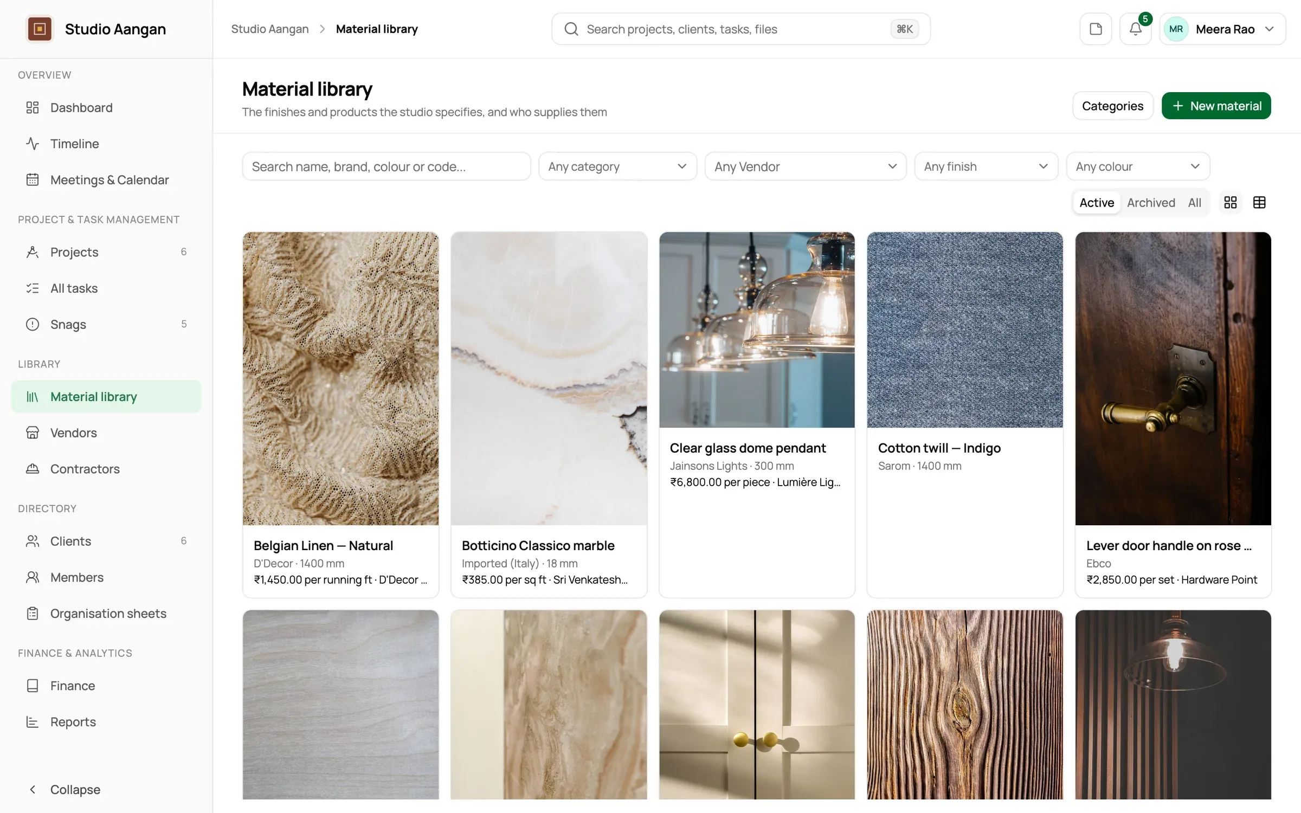Screen dimensions: 1301x813
Task: Show Active materials only
Action: click(x=1097, y=203)
